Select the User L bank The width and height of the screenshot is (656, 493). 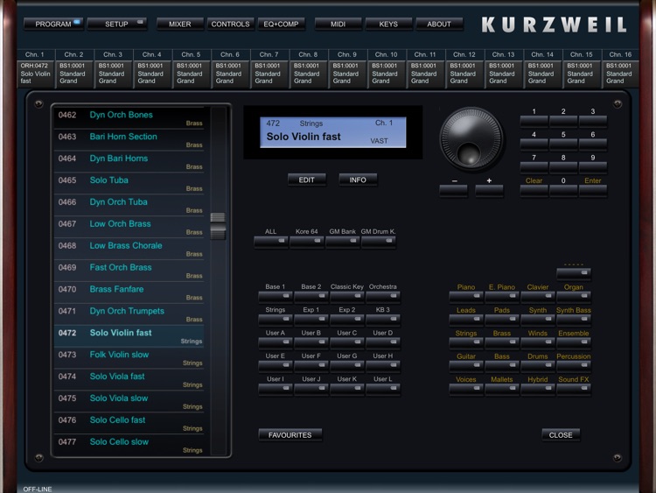[383, 389]
